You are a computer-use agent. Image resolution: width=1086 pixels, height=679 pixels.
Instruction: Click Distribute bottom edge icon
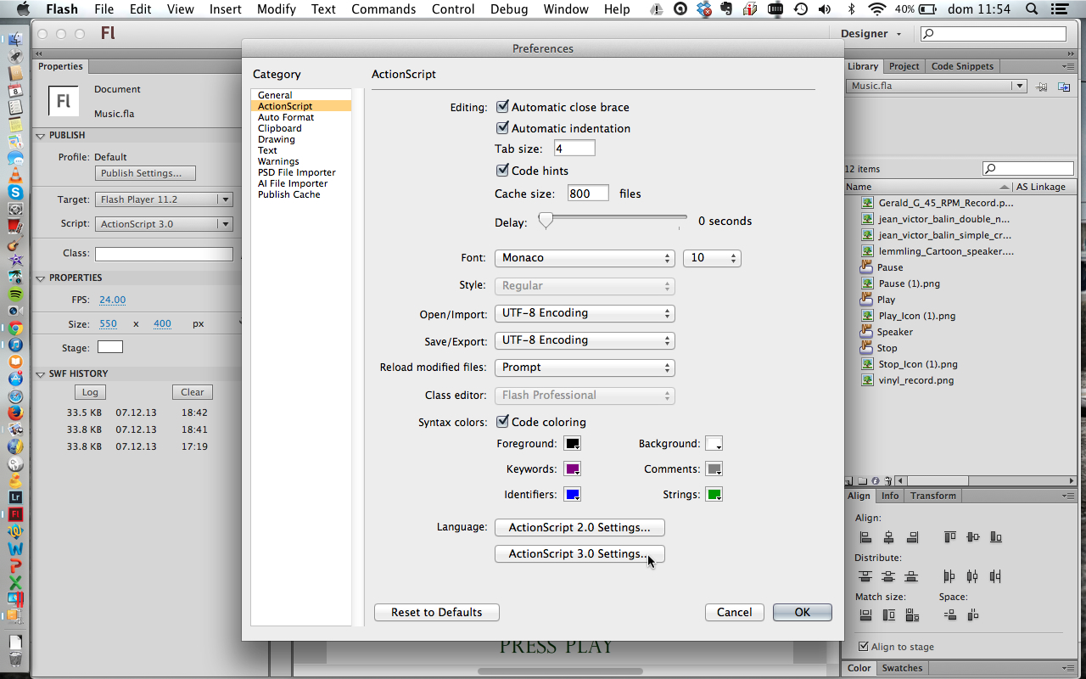pos(911,576)
